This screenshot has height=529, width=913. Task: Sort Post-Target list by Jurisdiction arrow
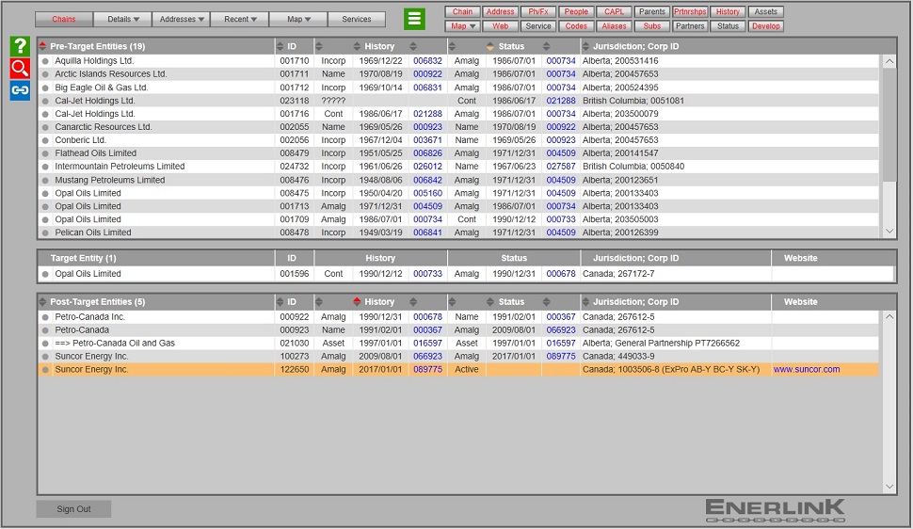tap(585, 302)
